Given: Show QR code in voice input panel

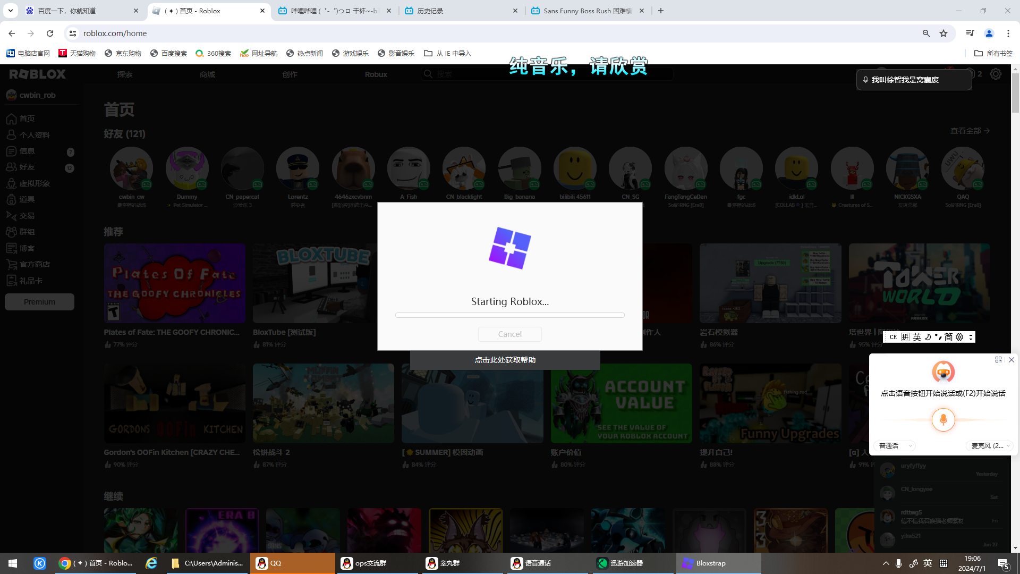Looking at the screenshot, I should pyautogui.click(x=998, y=360).
